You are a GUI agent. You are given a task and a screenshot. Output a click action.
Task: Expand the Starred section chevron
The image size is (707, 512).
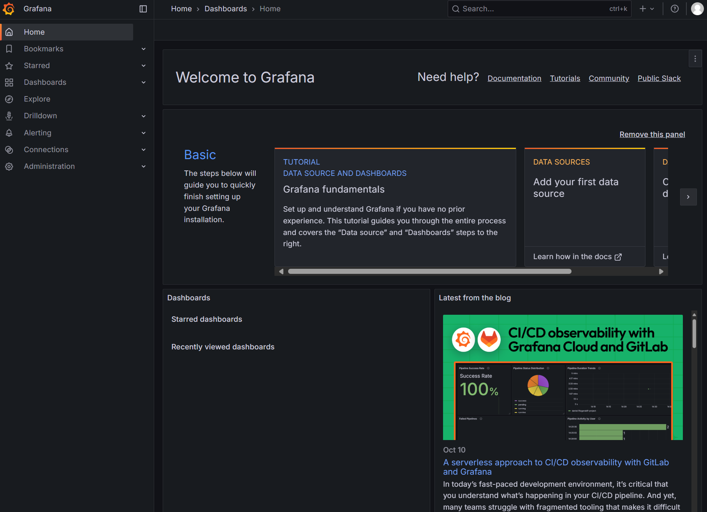[144, 65]
